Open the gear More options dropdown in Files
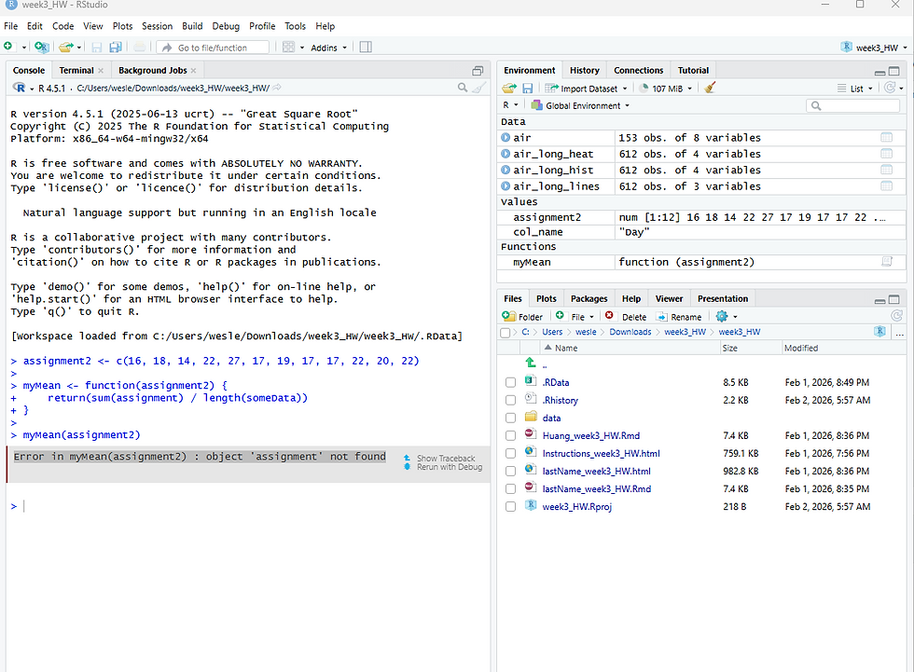The height and width of the screenshot is (672, 914). pyautogui.click(x=727, y=316)
